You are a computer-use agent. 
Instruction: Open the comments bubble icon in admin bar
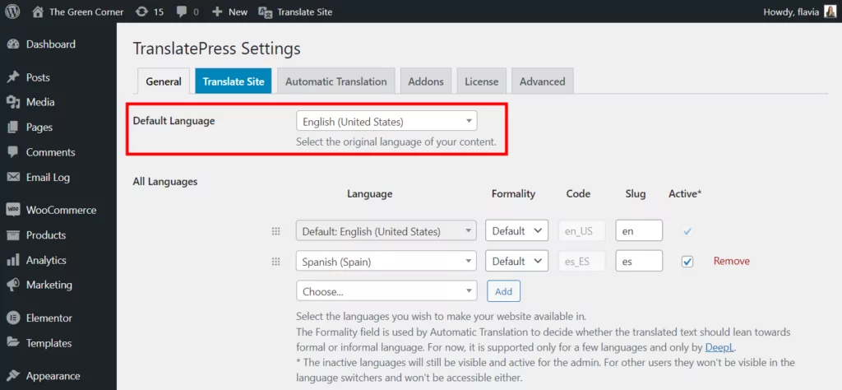coord(182,12)
